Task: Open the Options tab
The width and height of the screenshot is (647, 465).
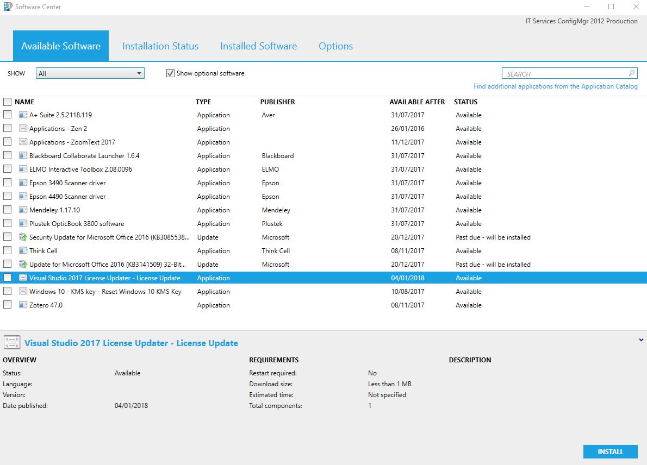Action: pyautogui.click(x=335, y=46)
